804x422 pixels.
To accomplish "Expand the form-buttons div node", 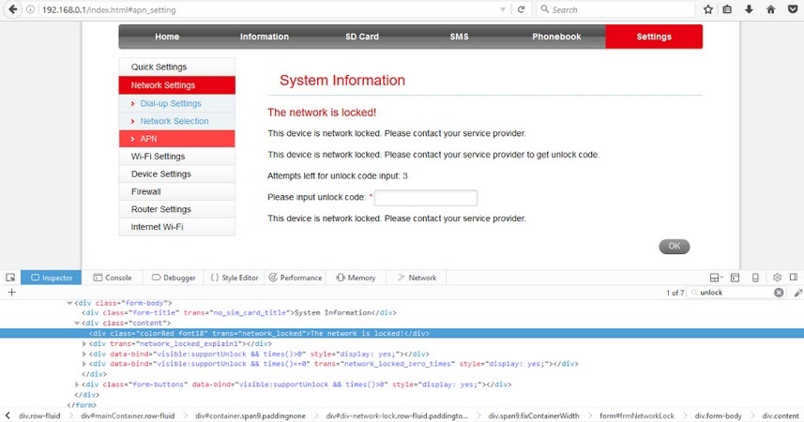I will click(77, 384).
